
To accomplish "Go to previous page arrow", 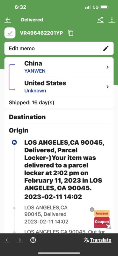I will coord(7,240).
